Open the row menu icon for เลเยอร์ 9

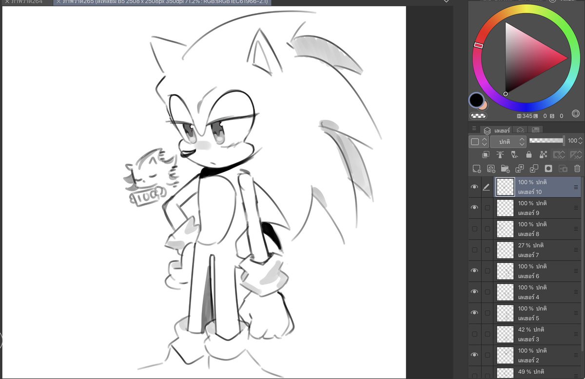[x=576, y=208]
